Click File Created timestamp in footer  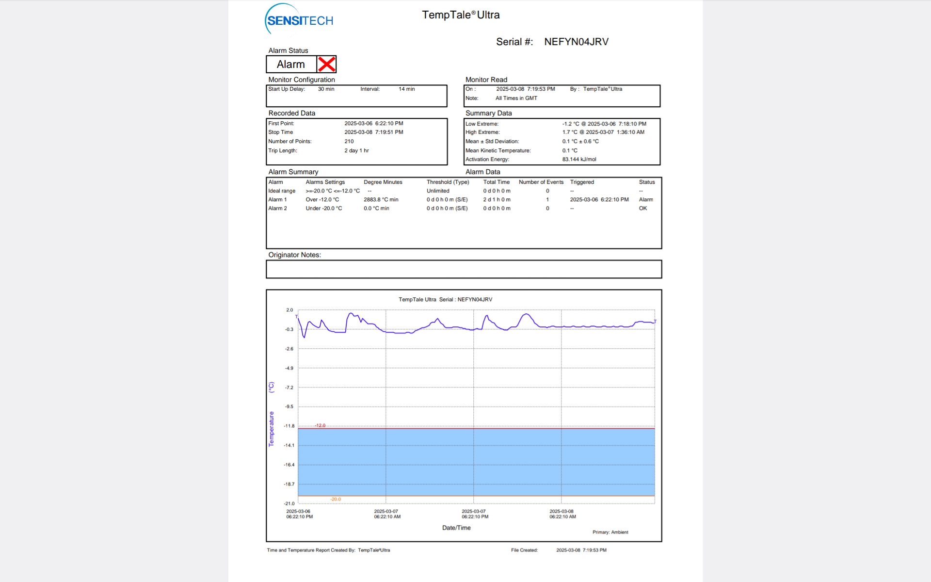[581, 550]
